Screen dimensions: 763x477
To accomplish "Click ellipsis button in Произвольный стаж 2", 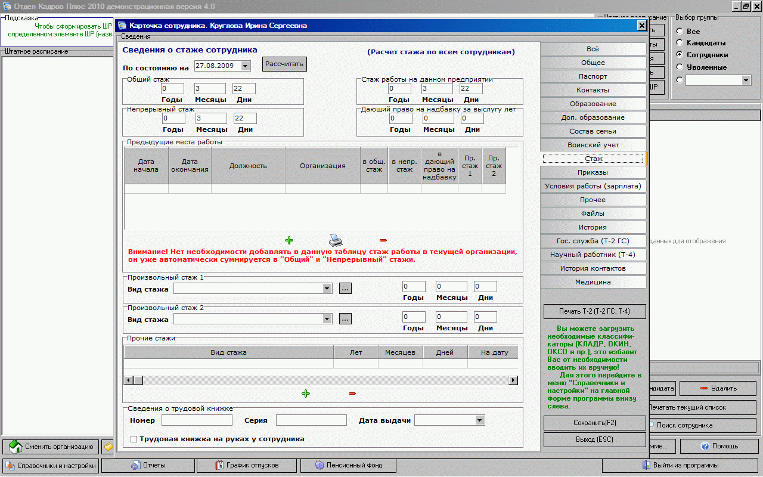I will click(x=346, y=319).
